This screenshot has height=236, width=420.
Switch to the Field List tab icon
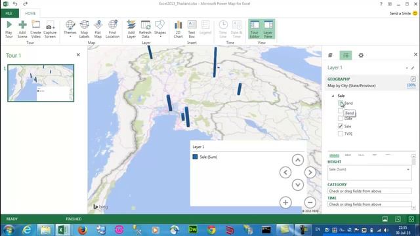tap(346, 55)
